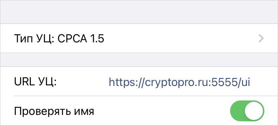This screenshot has height=126, width=278.
Task: Click the CPCA 1.5 value text
Action: [x=81, y=38]
